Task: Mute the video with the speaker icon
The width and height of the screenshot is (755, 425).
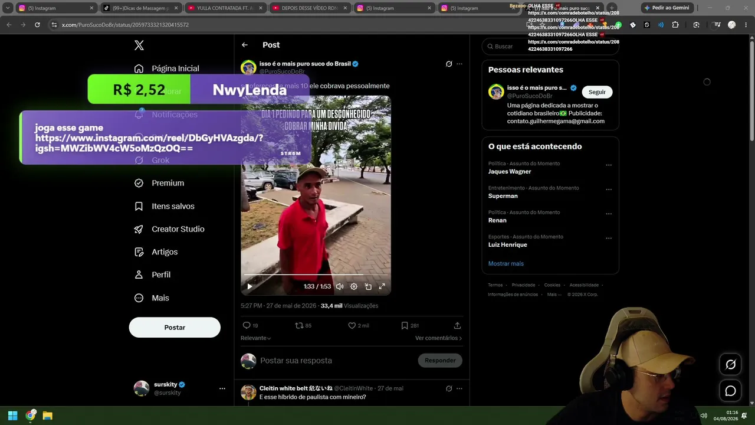Action: click(x=340, y=286)
